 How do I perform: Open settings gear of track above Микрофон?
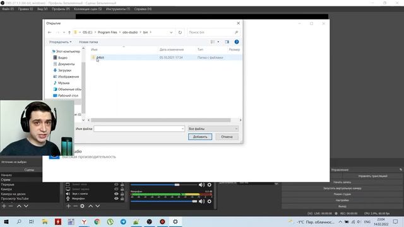(x=209, y=185)
